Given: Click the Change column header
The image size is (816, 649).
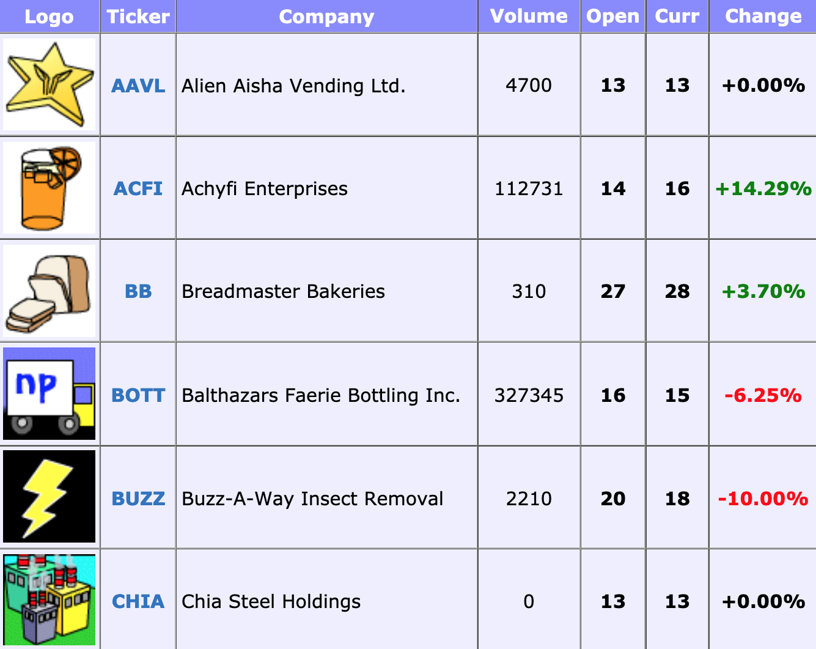Looking at the screenshot, I should 763,16.
